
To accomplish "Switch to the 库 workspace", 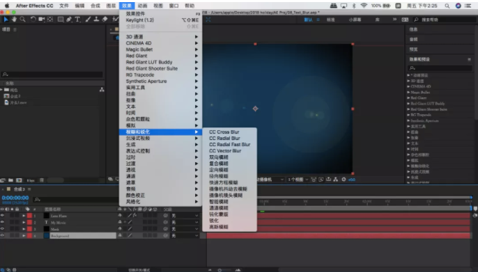I will tap(378, 19).
